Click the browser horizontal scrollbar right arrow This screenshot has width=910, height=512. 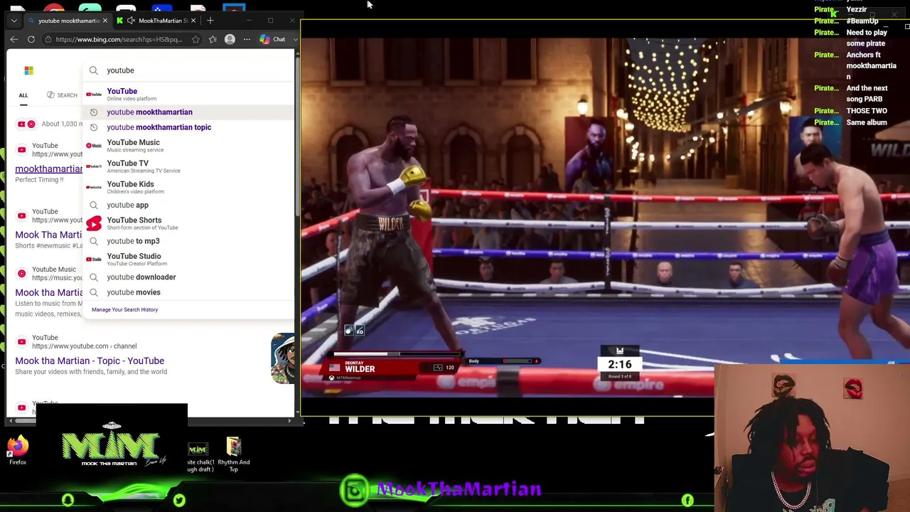[x=289, y=421]
